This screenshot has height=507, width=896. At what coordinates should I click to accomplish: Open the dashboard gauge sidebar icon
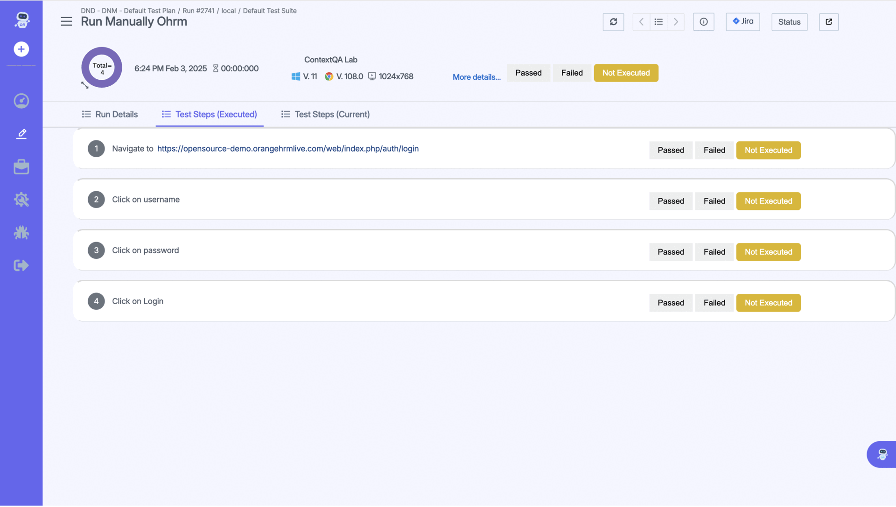[21, 101]
